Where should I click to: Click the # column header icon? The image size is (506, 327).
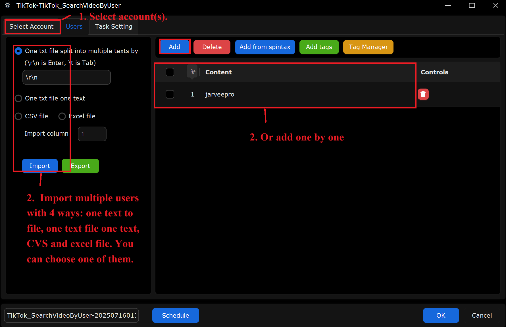click(x=193, y=72)
